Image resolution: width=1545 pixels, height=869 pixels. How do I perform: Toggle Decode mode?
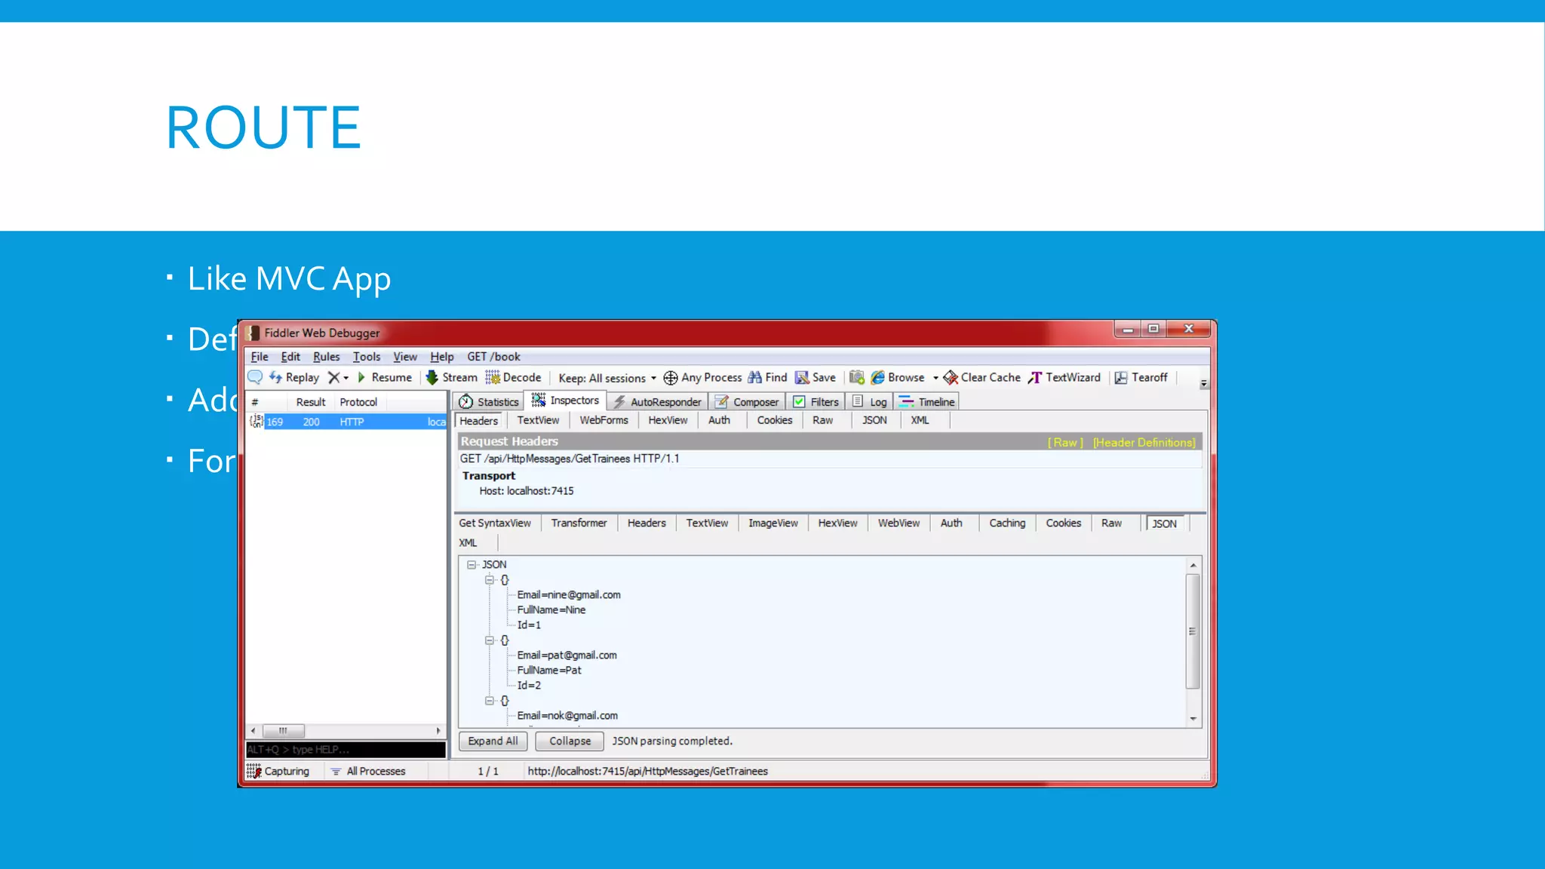tap(513, 377)
